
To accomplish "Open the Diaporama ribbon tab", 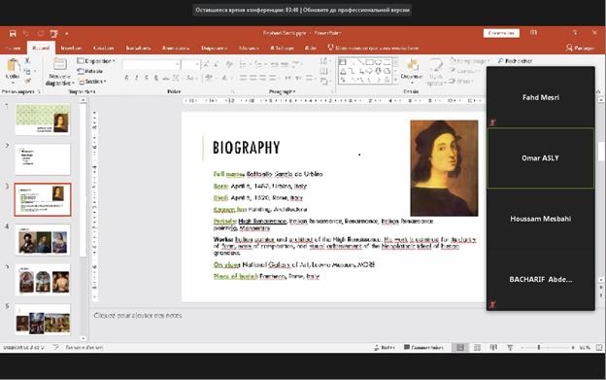I will click(x=214, y=48).
